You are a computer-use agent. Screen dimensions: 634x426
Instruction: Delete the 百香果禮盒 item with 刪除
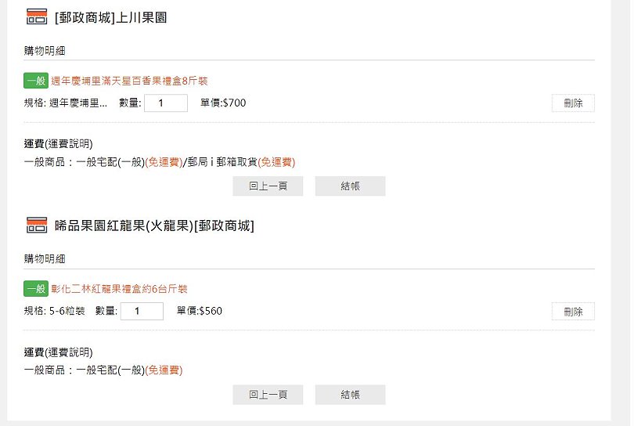click(x=573, y=103)
